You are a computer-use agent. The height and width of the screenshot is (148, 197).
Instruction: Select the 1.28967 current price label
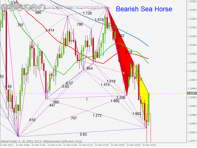192,93
